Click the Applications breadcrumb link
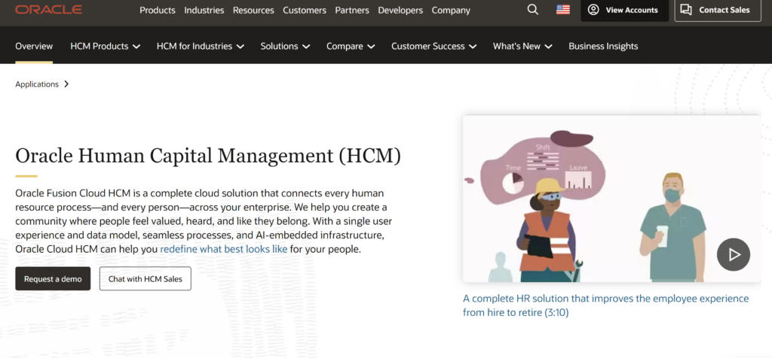772x358 pixels. click(37, 84)
